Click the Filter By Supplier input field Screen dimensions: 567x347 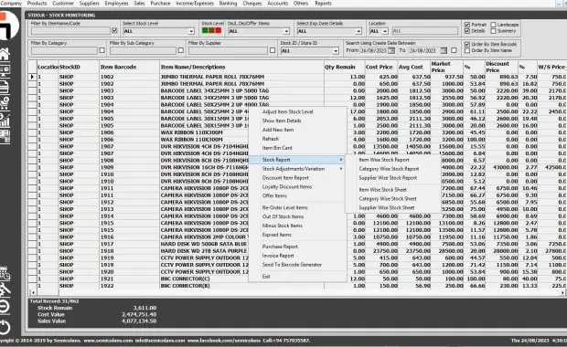228,51
